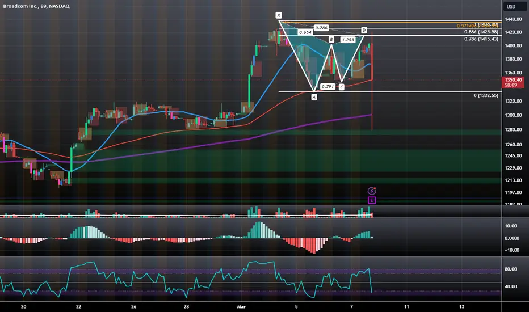Select the X point label of the harmonic pattern
This screenshot has height=312, width=529.
pyautogui.click(x=279, y=15)
